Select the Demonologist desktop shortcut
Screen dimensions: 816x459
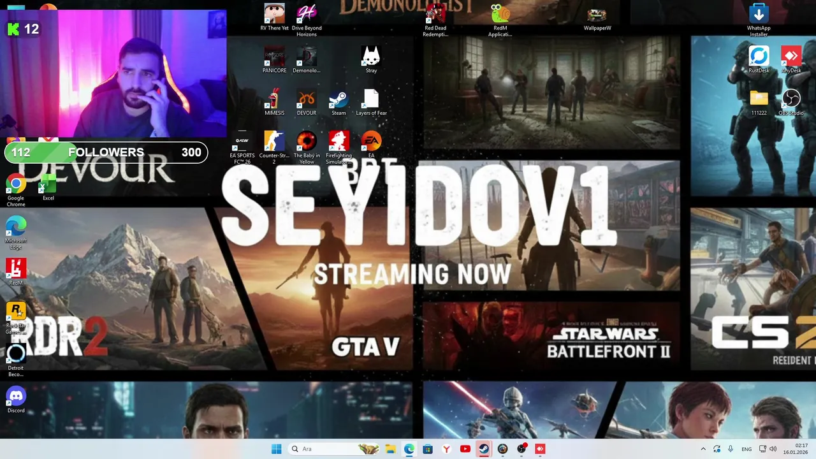coord(307,59)
